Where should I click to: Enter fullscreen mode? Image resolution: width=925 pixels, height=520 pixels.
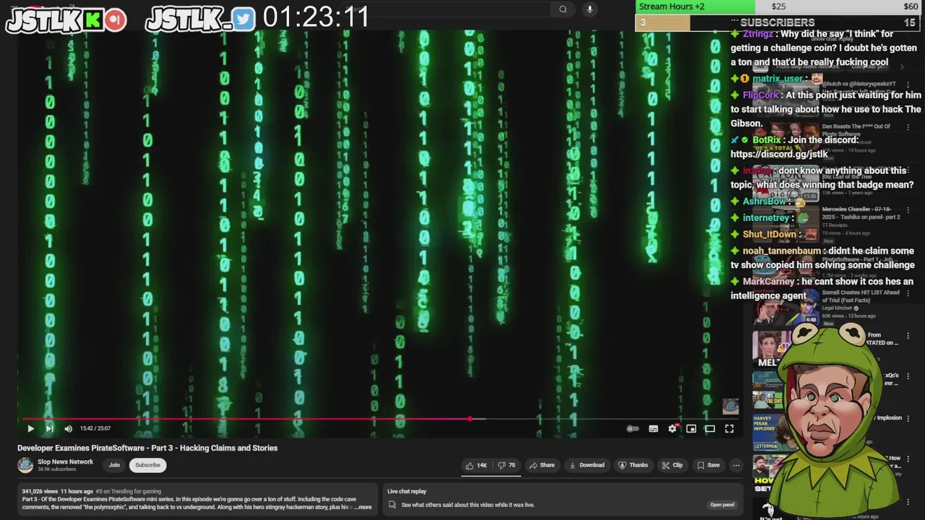pos(729,428)
